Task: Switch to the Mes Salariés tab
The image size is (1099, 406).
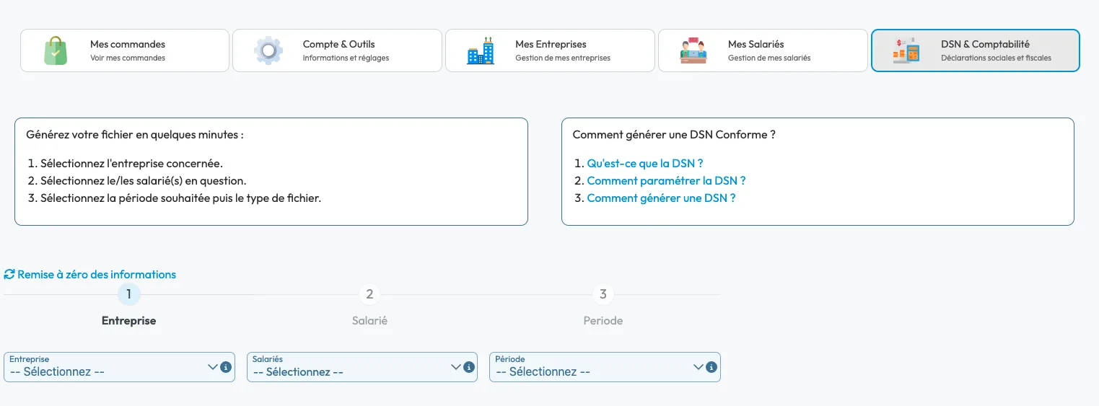Action: click(763, 50)
